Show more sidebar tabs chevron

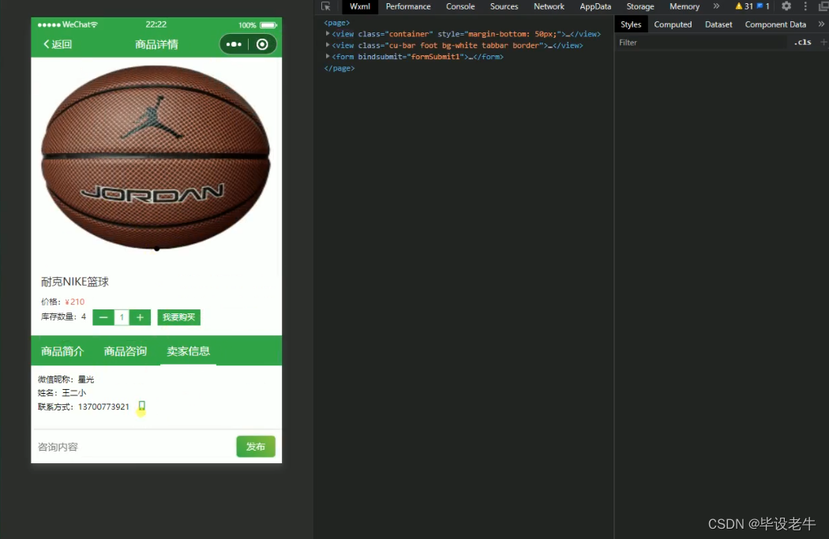tap(821, 24)
